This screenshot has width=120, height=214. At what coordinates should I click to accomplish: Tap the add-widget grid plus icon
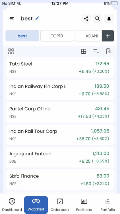point(84,51)
